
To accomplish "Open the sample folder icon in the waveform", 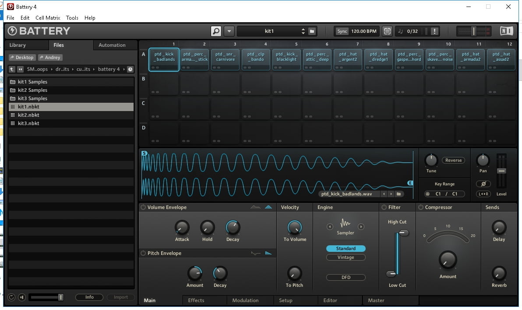I will [399, 194].
